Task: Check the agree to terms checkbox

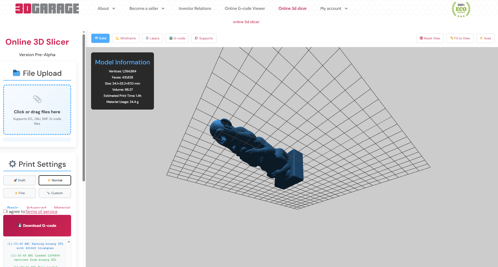Action: tap(5, 211)
